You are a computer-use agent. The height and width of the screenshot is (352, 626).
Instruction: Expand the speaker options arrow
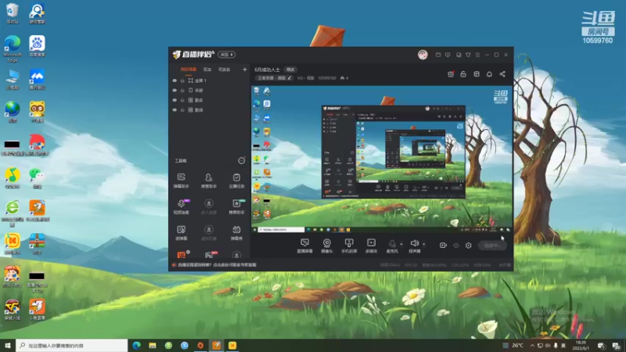coord(423,244)
